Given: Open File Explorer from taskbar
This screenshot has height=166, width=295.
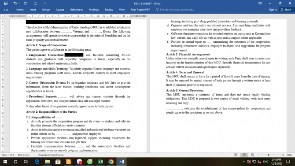Looking at the screenshot, I should 48,162.
